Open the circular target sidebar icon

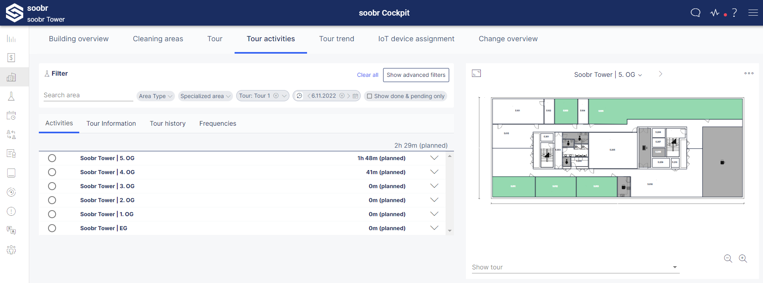pyautogui.click(x=11, y=192)
